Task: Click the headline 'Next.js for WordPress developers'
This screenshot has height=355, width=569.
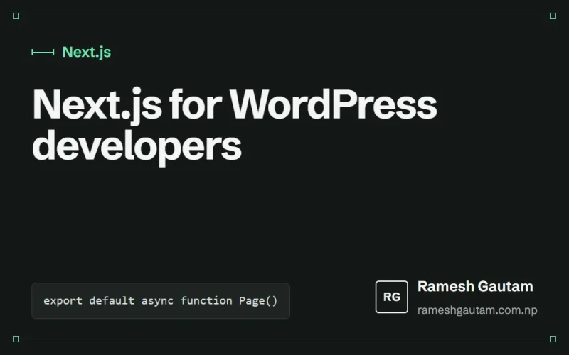Action: 235,126
